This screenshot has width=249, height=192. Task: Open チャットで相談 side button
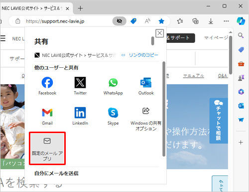tap(219, 121)
